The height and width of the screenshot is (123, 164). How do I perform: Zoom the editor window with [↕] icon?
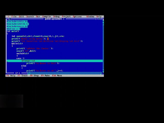(100, 19)
